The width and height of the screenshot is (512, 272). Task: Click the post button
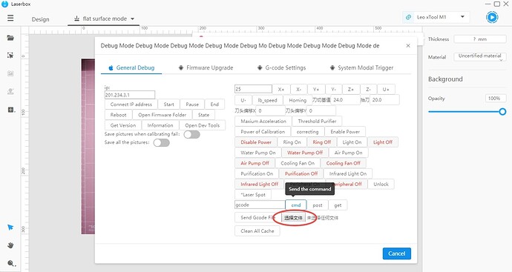click(318, 205)
